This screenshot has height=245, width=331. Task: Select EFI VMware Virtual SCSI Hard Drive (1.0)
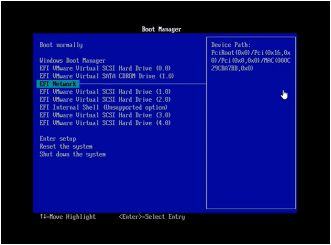click(105, 92)
